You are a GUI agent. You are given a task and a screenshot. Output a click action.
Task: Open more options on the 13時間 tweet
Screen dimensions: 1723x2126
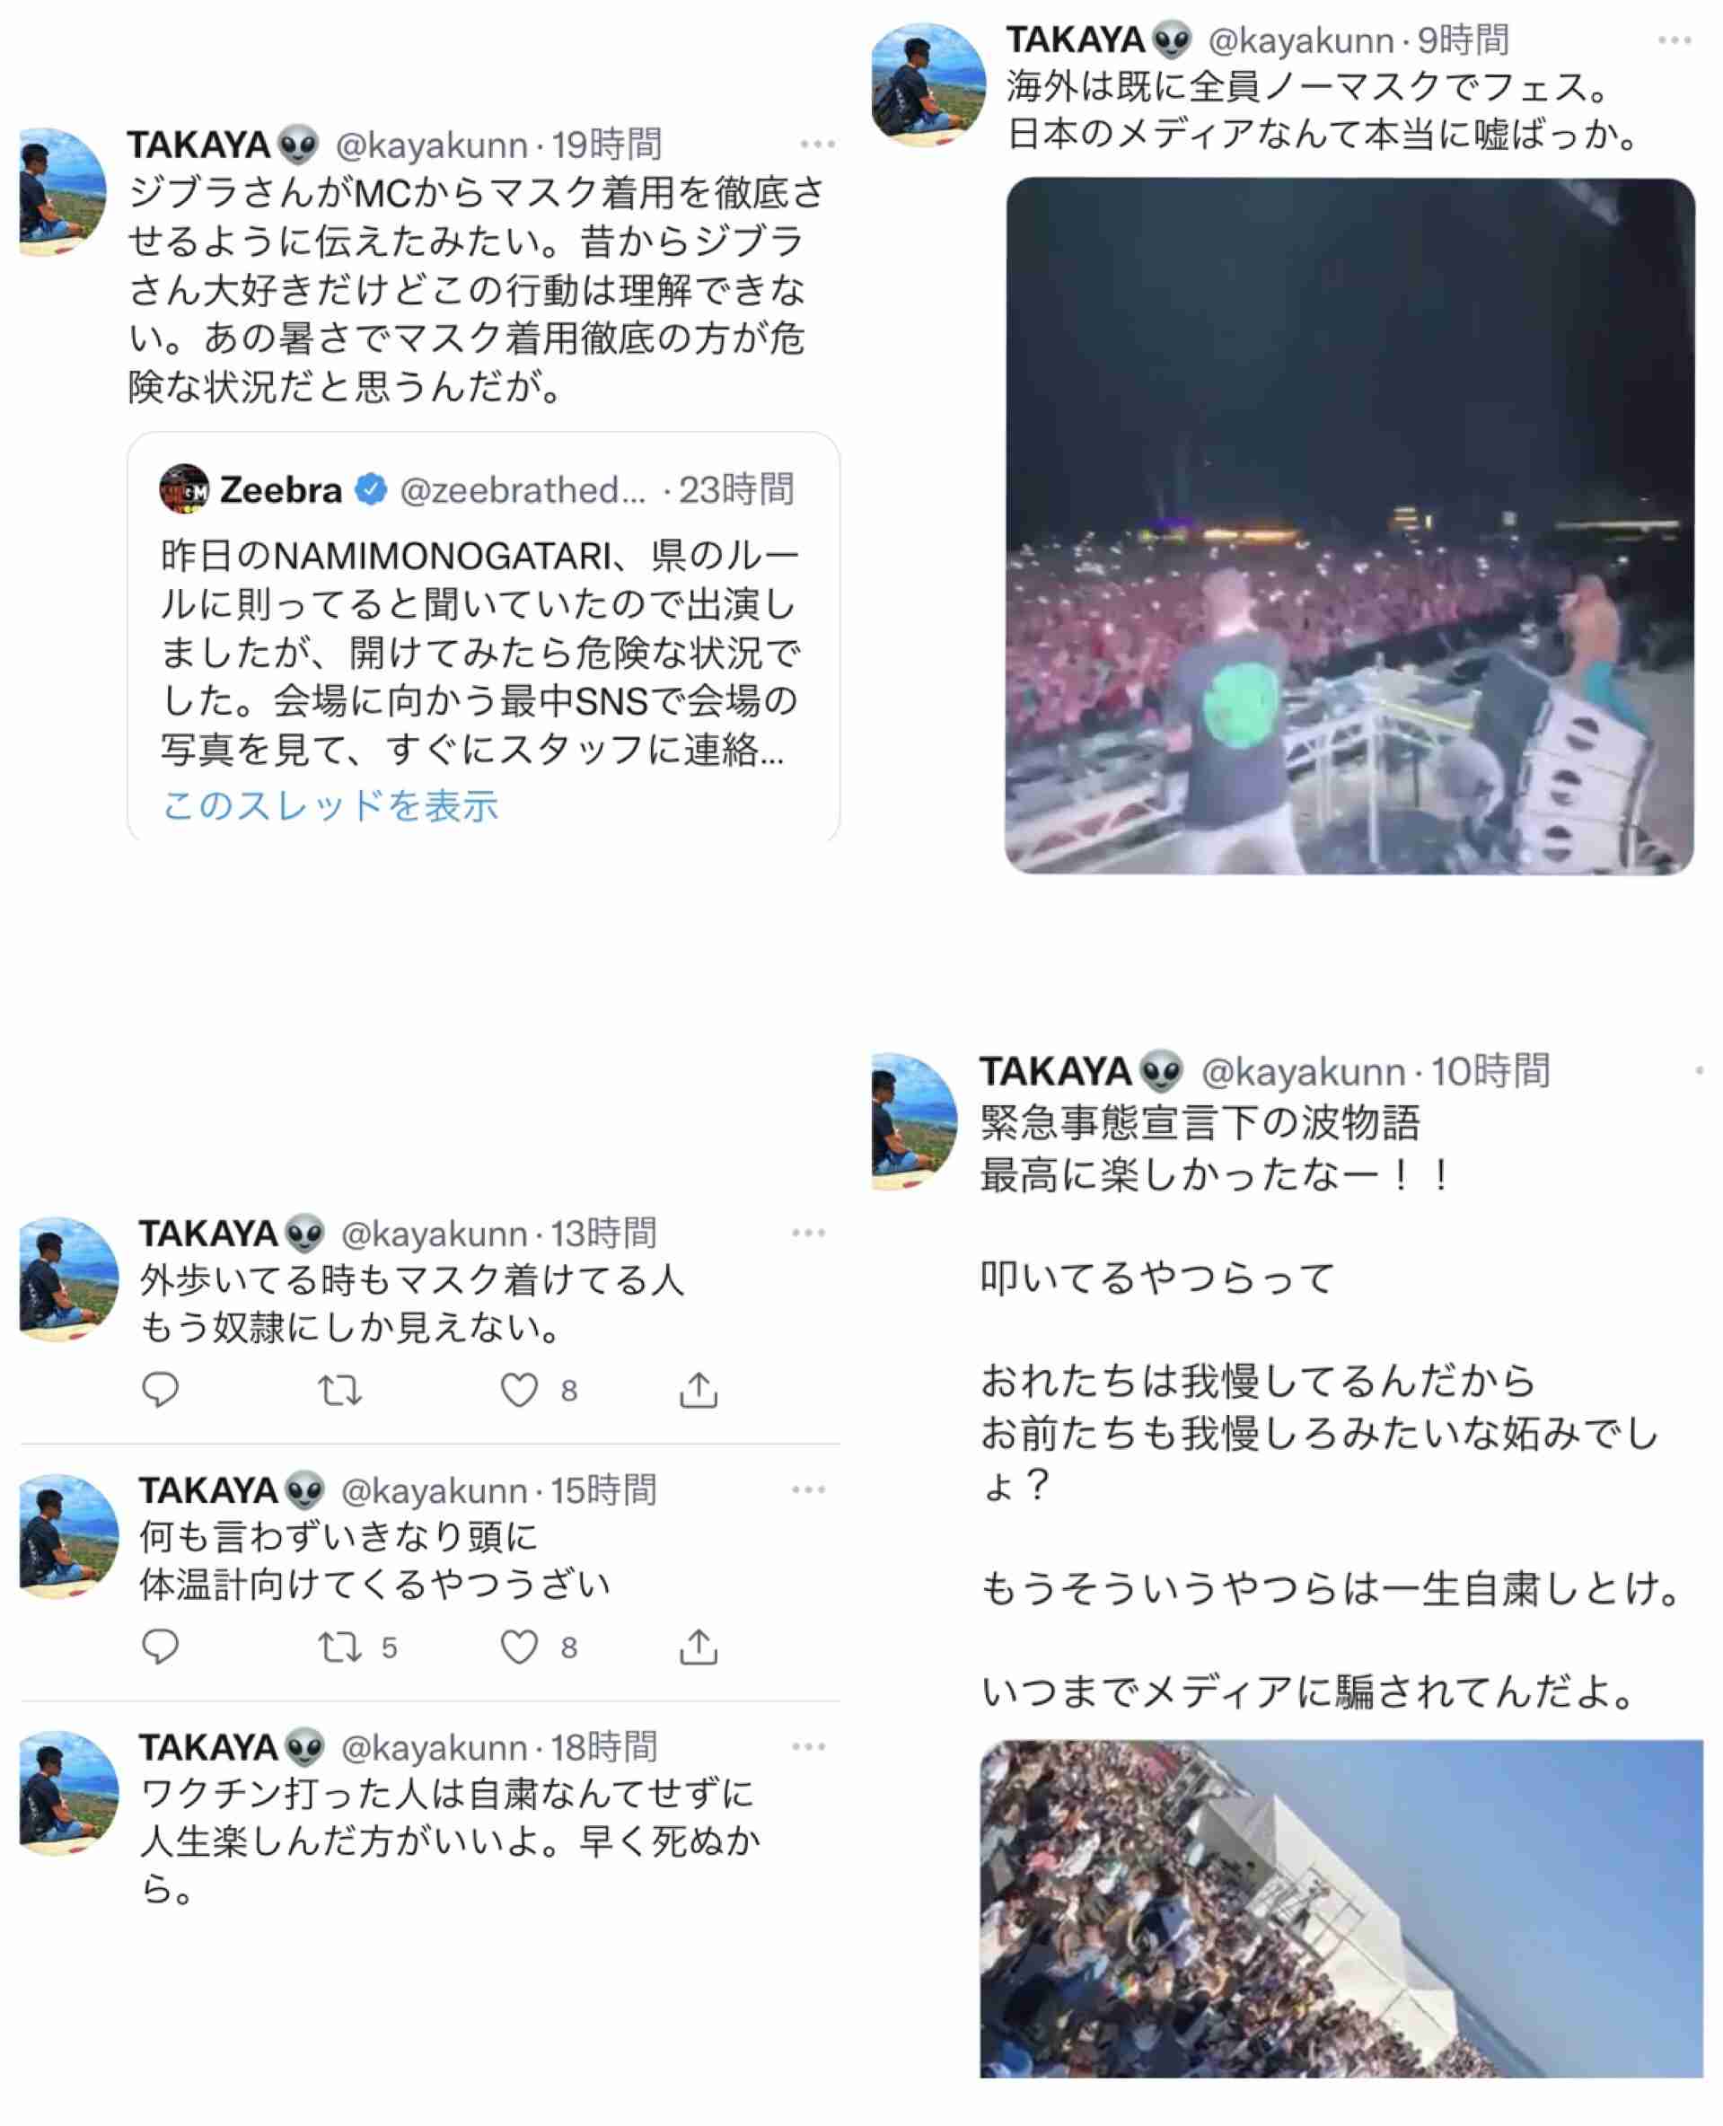(808, 1233)
